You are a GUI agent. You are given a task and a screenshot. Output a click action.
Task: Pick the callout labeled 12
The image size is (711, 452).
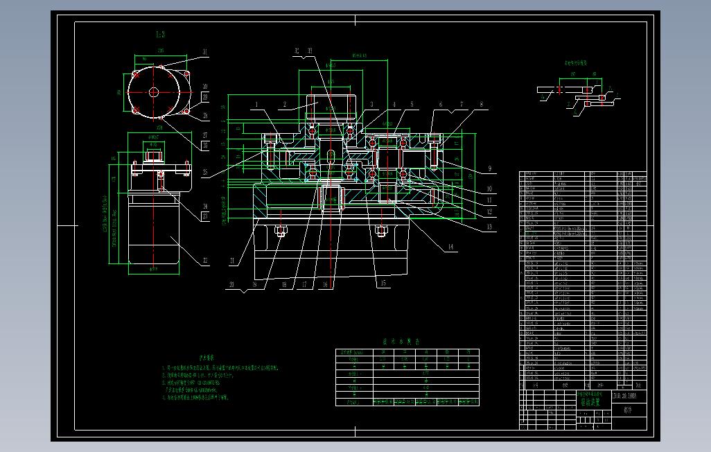(x=490, y=211)
